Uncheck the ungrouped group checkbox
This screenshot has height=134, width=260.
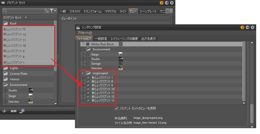coord(83,73)
